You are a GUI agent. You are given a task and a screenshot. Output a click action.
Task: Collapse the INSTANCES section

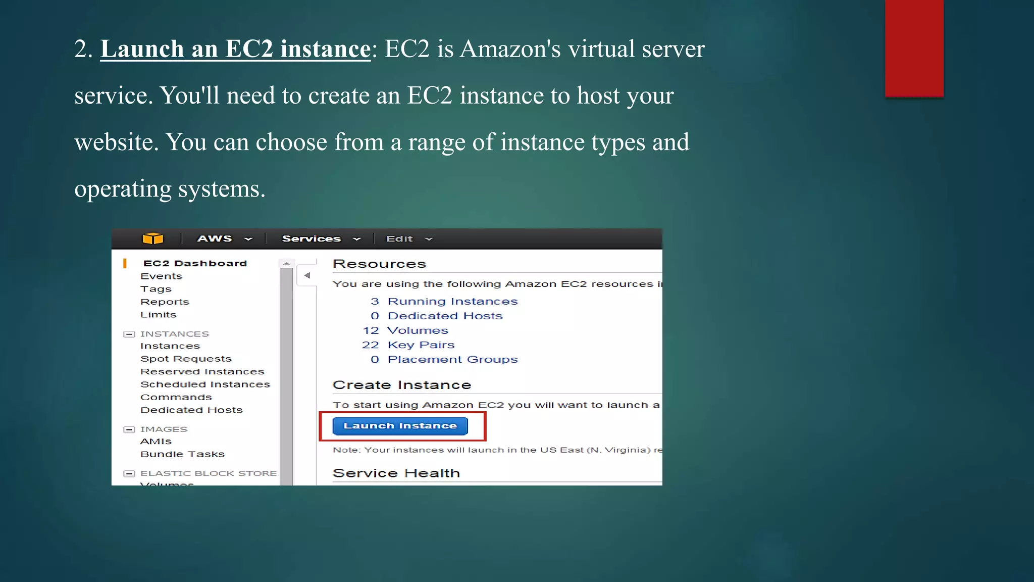tap(129, 334)
